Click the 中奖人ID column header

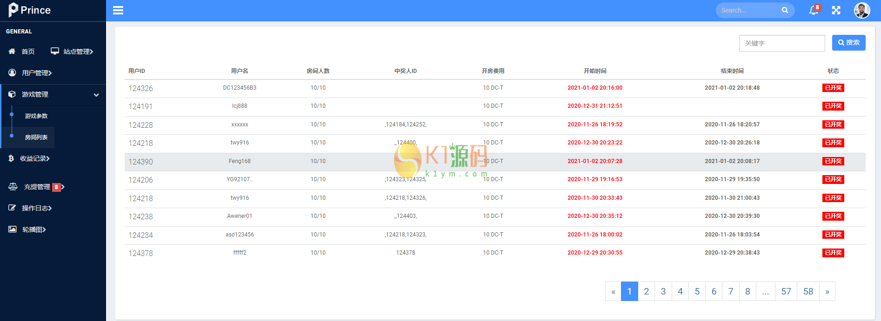coord(406,71)
